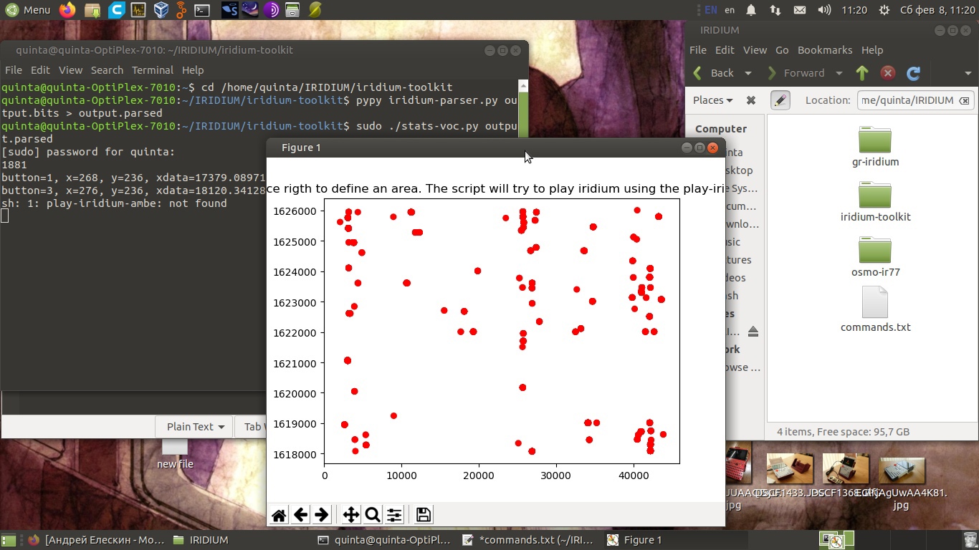The width and height of the screenshot is (979, 550).
Task: Open the configure subplots sliders icon
Action: pyautogui.click(x=394, y=515)
